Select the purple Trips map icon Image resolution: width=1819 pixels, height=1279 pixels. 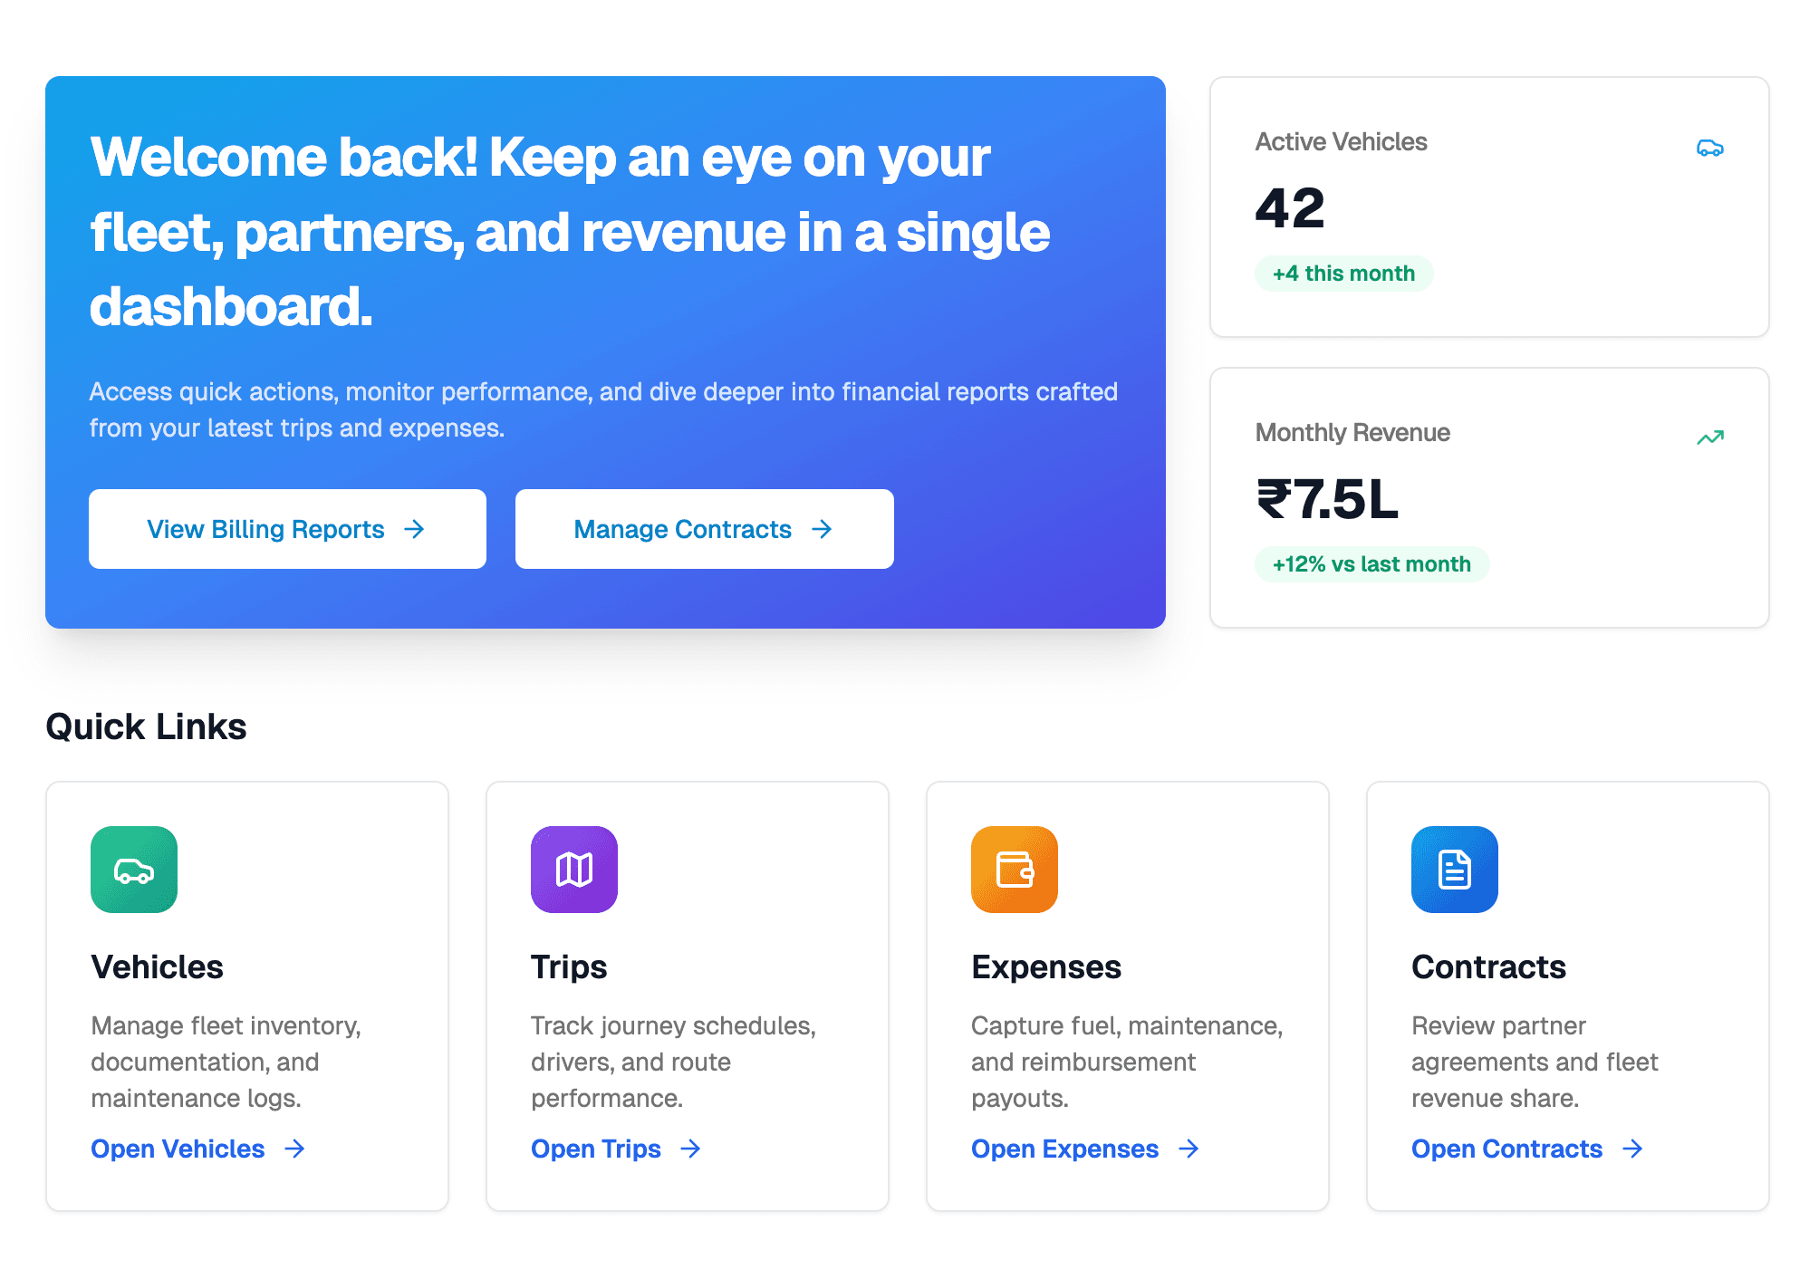click(x=573, y=870)
